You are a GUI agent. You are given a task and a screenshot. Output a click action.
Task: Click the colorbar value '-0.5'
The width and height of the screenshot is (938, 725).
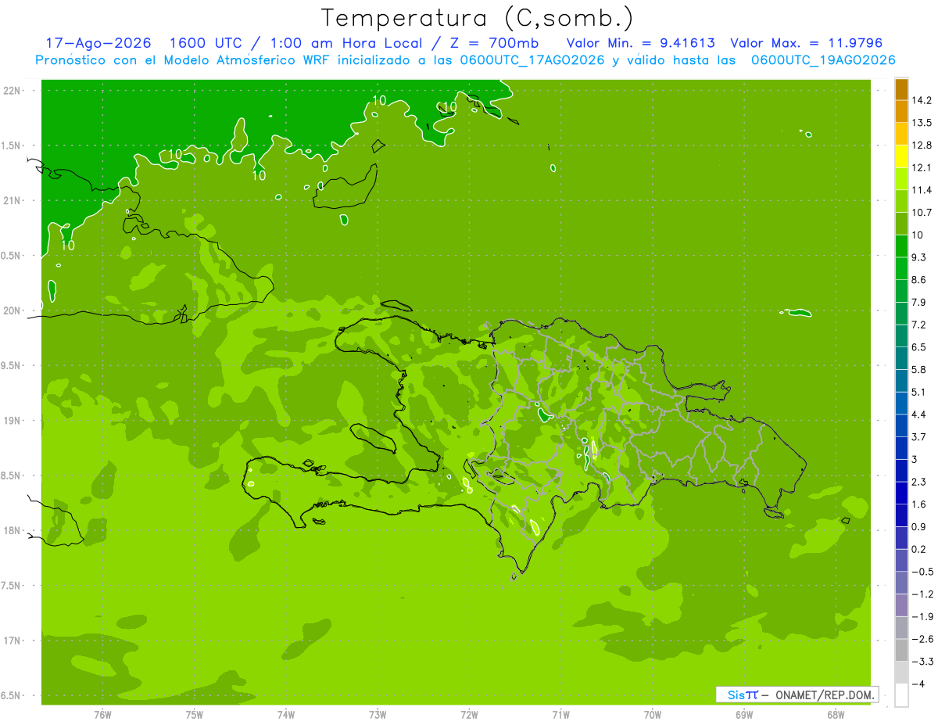coord(922,572)
